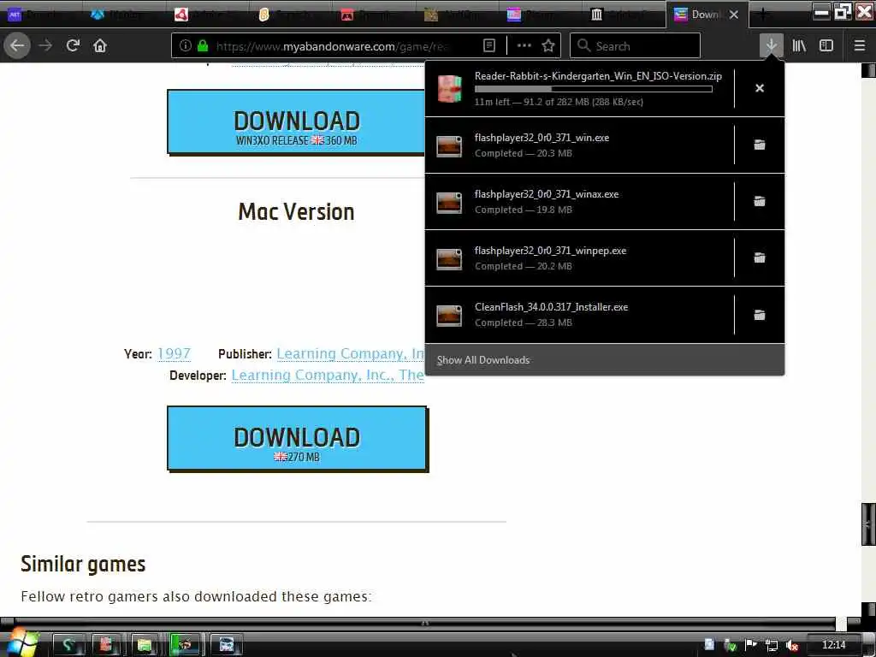Open the file manager folder on taskbar

pyautogui.click(x=145, y=645)
